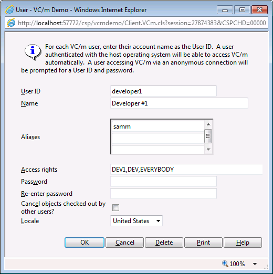Toggle Cancel objects checked out checkbox

(x=115, y=207)
